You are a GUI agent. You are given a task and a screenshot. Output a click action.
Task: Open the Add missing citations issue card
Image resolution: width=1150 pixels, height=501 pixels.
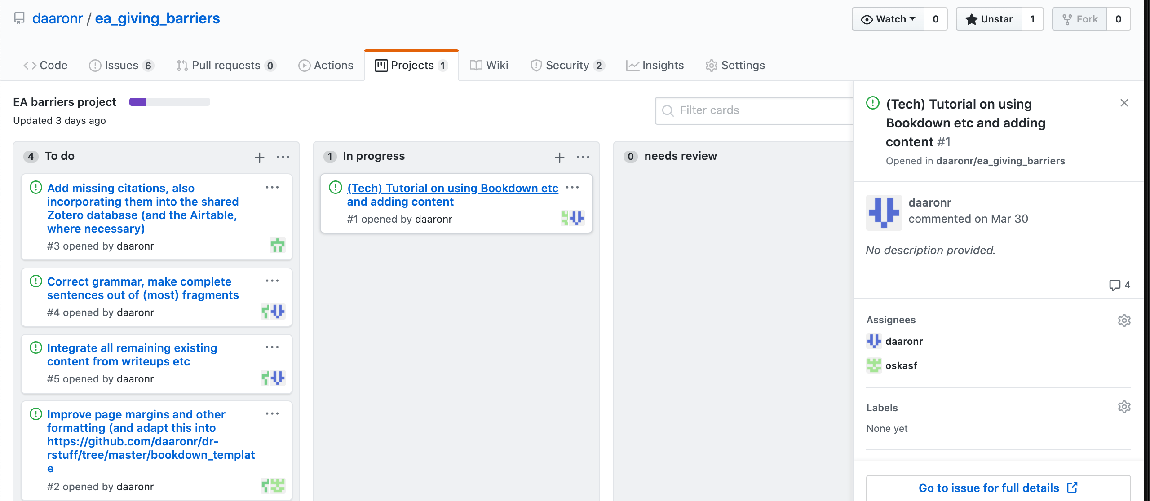tap(143, 208)
